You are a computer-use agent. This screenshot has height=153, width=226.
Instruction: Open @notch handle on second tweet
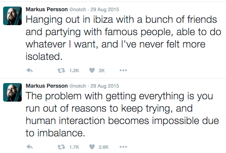pos(78,86)
